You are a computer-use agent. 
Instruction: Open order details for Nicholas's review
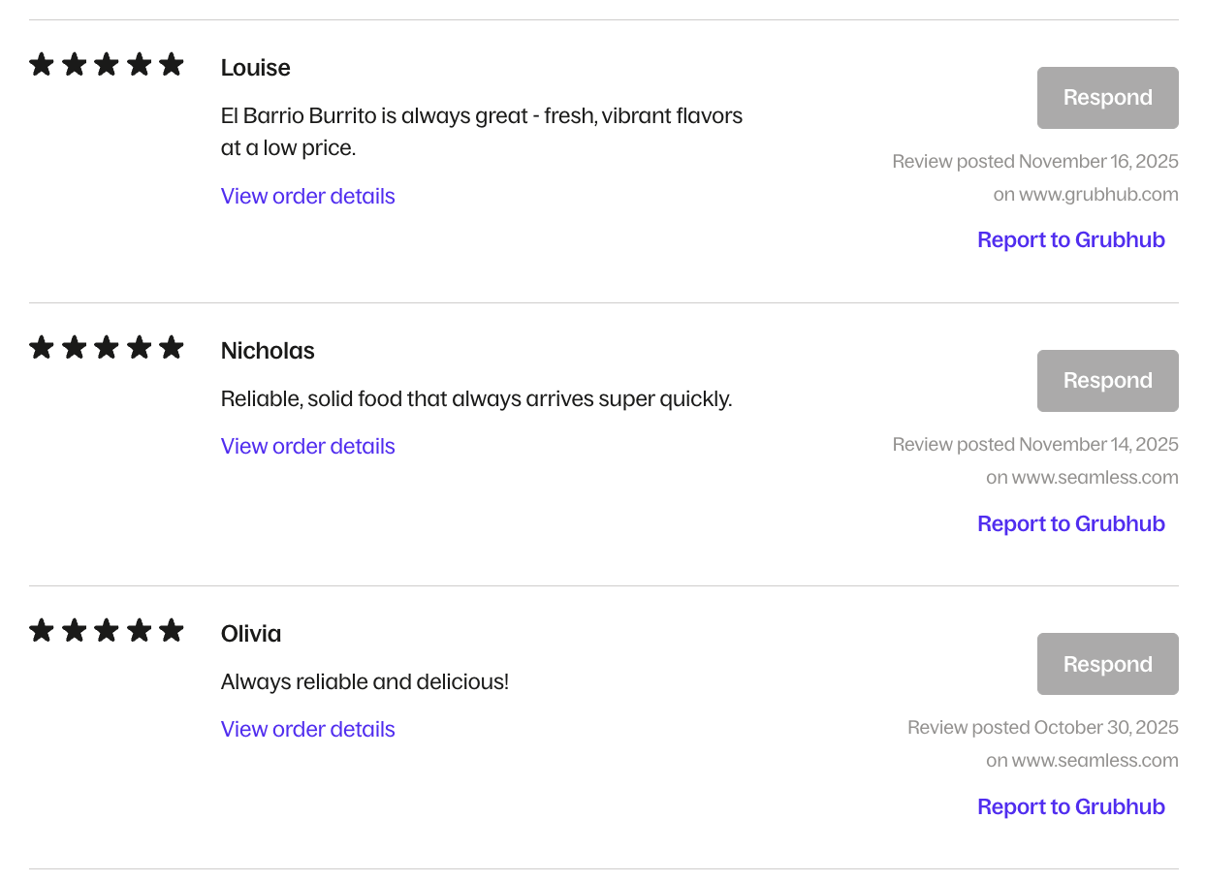click(x=307, y=447)
